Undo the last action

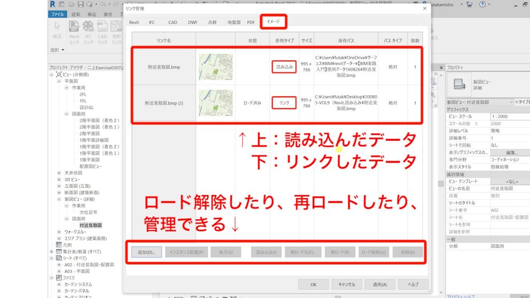104,5
